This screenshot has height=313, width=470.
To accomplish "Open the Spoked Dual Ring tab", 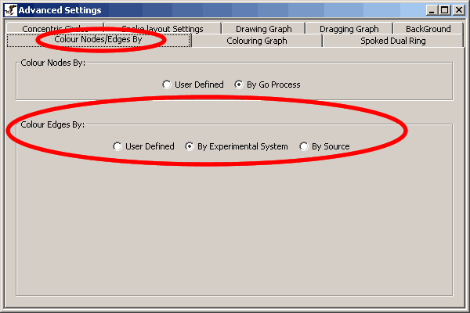I will point(392,41).
